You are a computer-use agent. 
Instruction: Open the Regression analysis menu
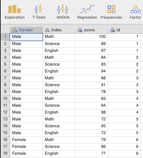pyautogui.click(x=87, y=12)
